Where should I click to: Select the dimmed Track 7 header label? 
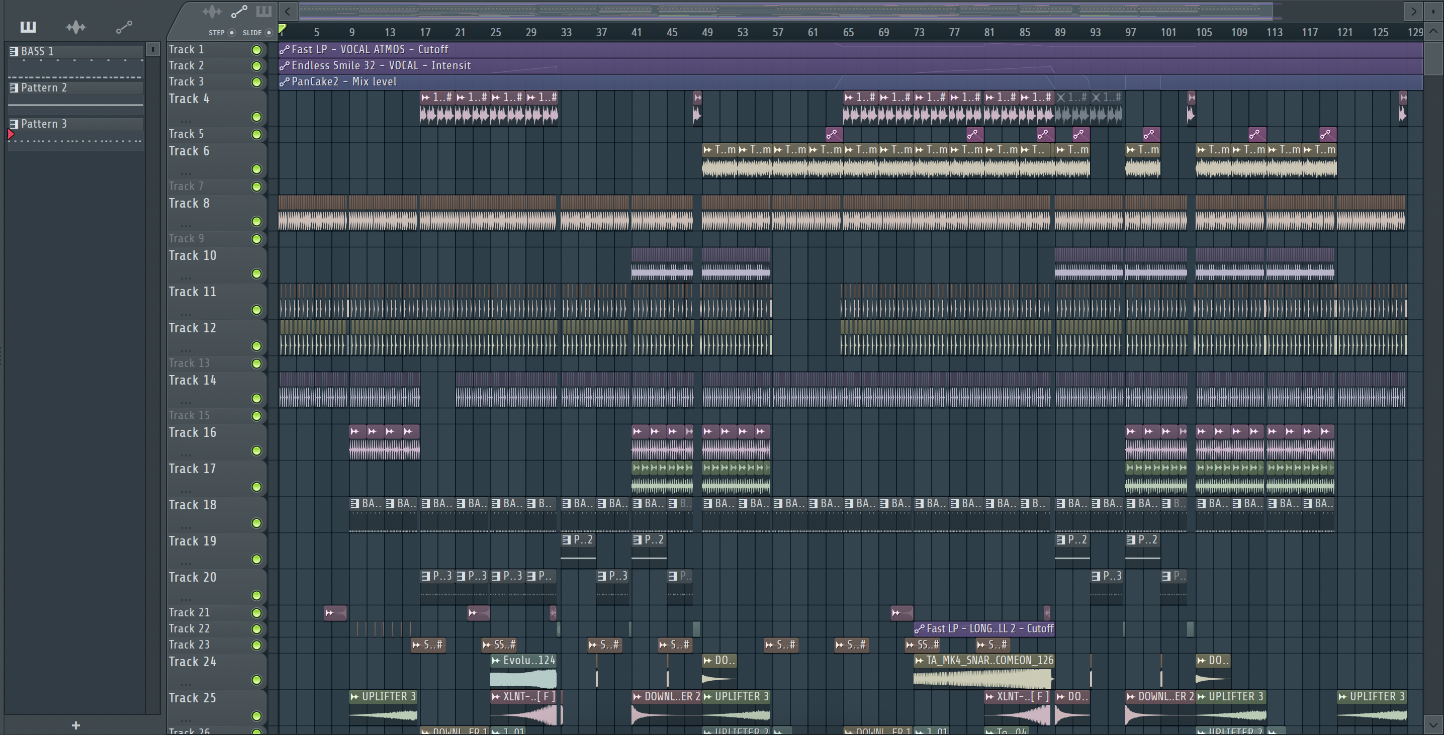point(187,186)
